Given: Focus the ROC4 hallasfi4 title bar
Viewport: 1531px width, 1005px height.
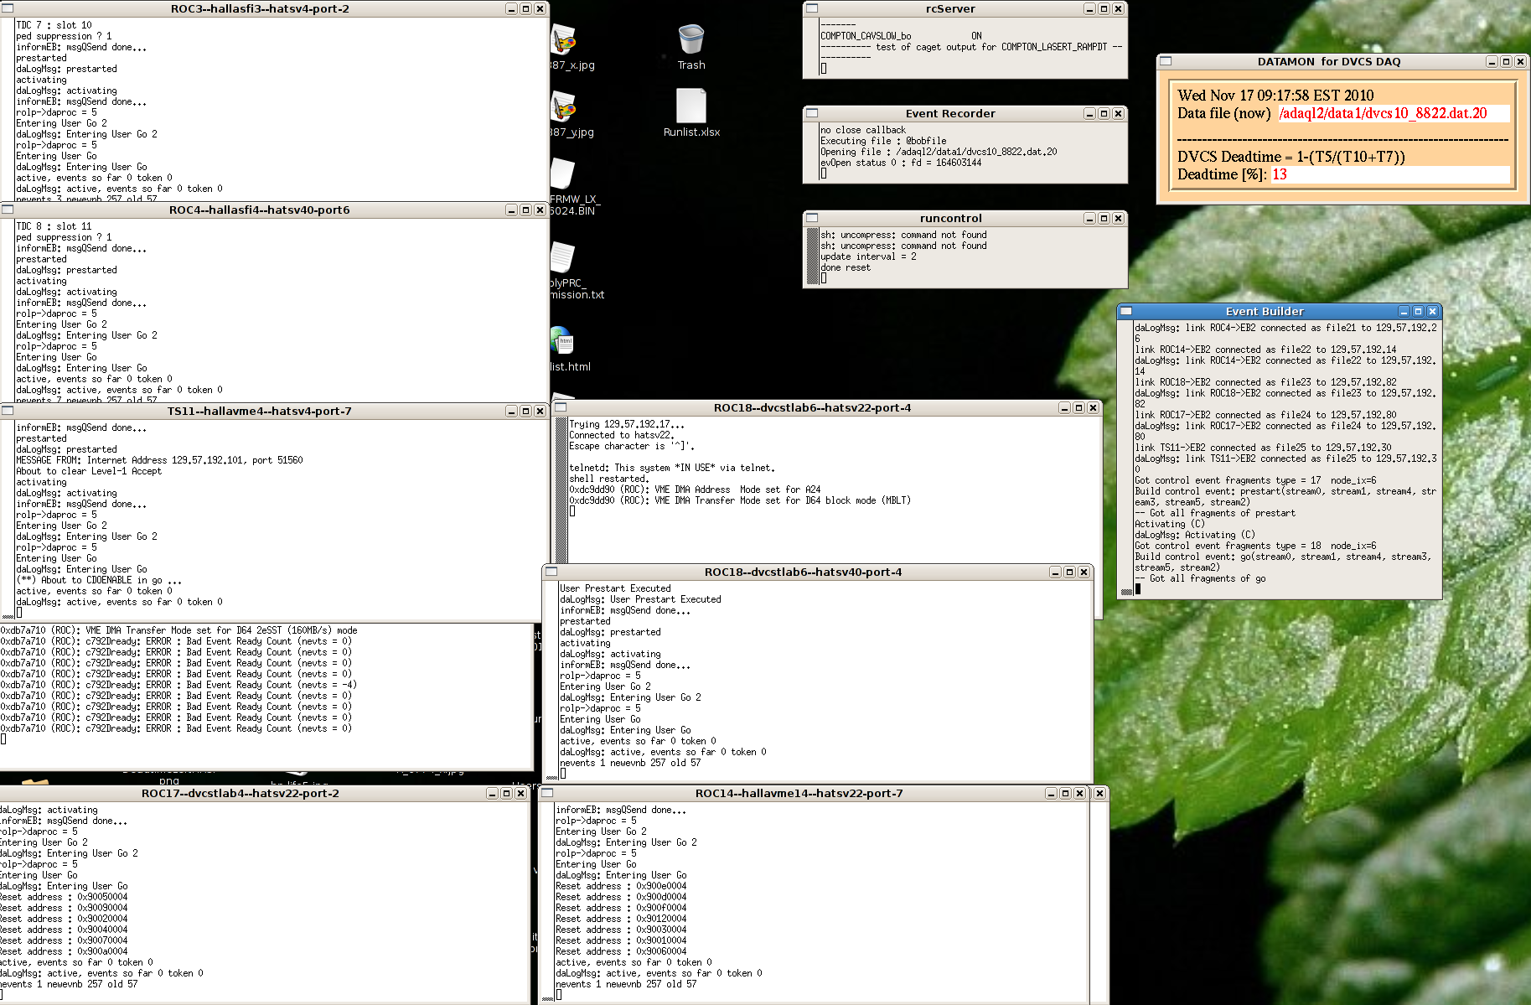Looking at the screenshot, I should (259, 210).
